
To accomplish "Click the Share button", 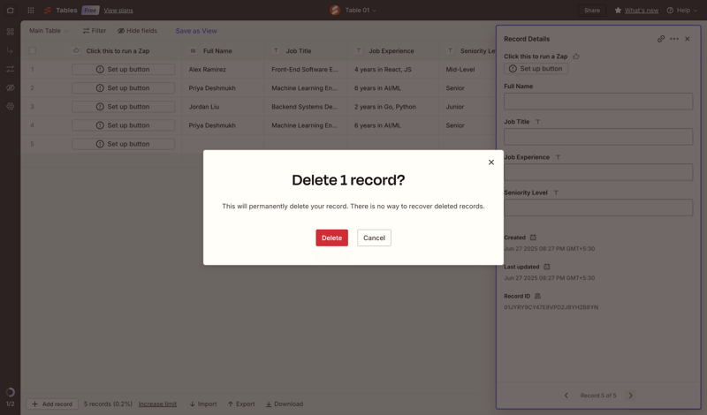I will [591, 10].
